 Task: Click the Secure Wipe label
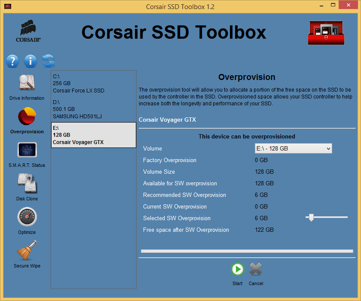(27, 266)
